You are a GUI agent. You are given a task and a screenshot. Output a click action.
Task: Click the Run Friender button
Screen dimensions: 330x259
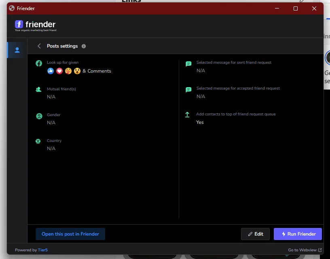(x=298, y=234)
